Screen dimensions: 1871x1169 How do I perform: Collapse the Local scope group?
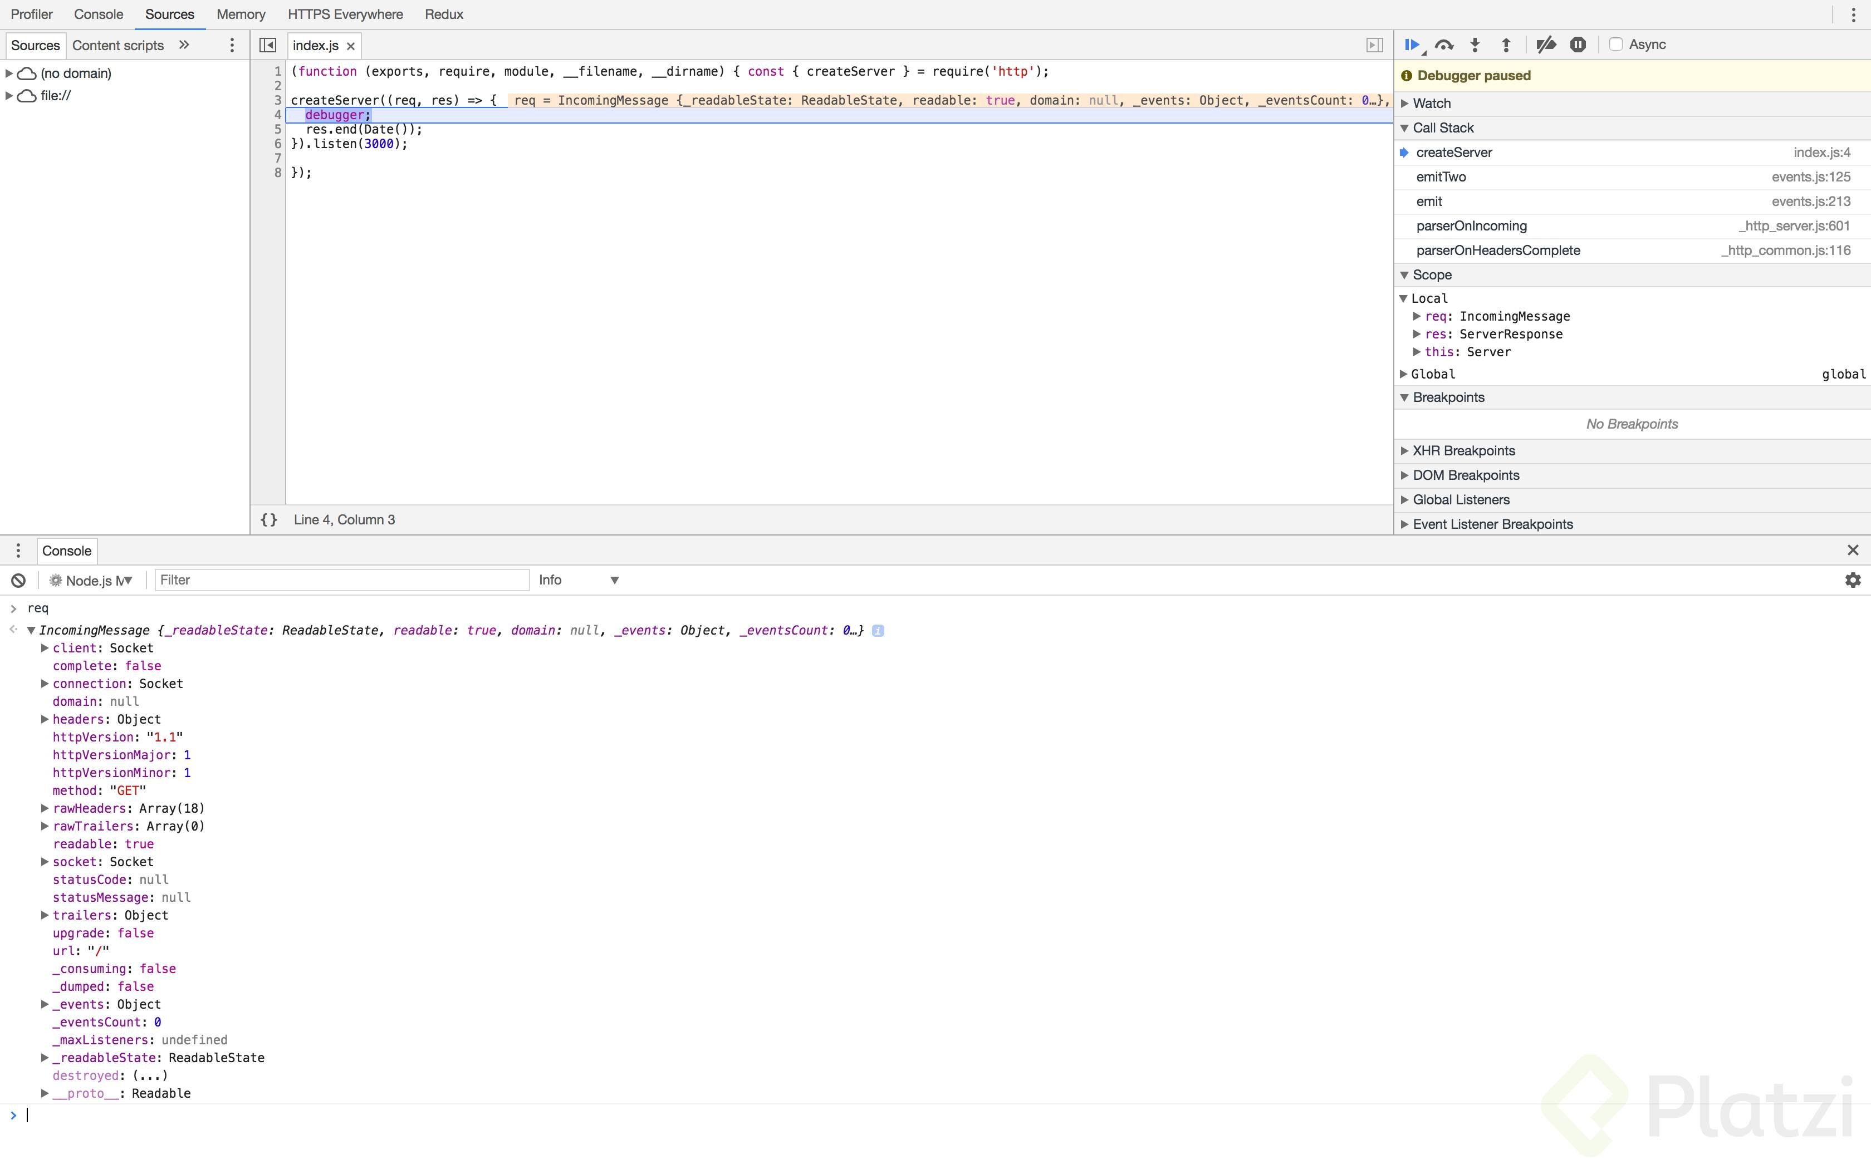pos(1404,298)
